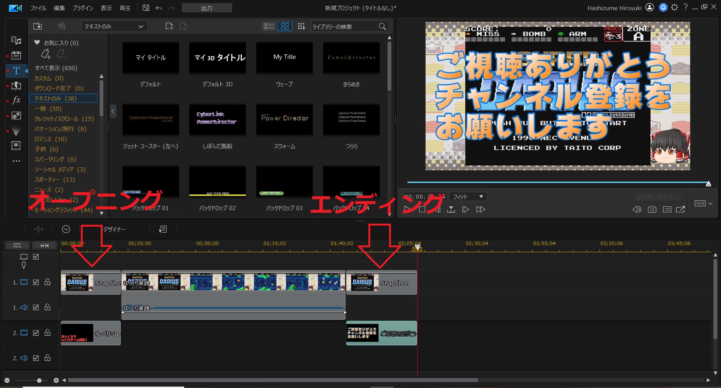Open the プラグイン menu
The height and width of the screenshot is (388, 721).
pyautogui.click(x=83, y=8)
